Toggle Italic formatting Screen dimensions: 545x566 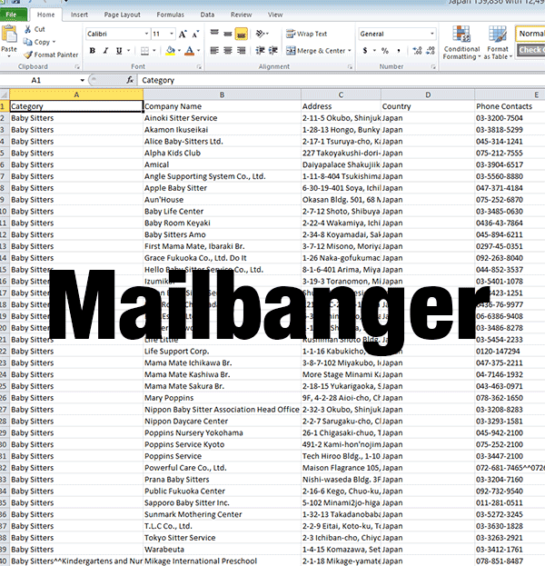tap(105, 51)
